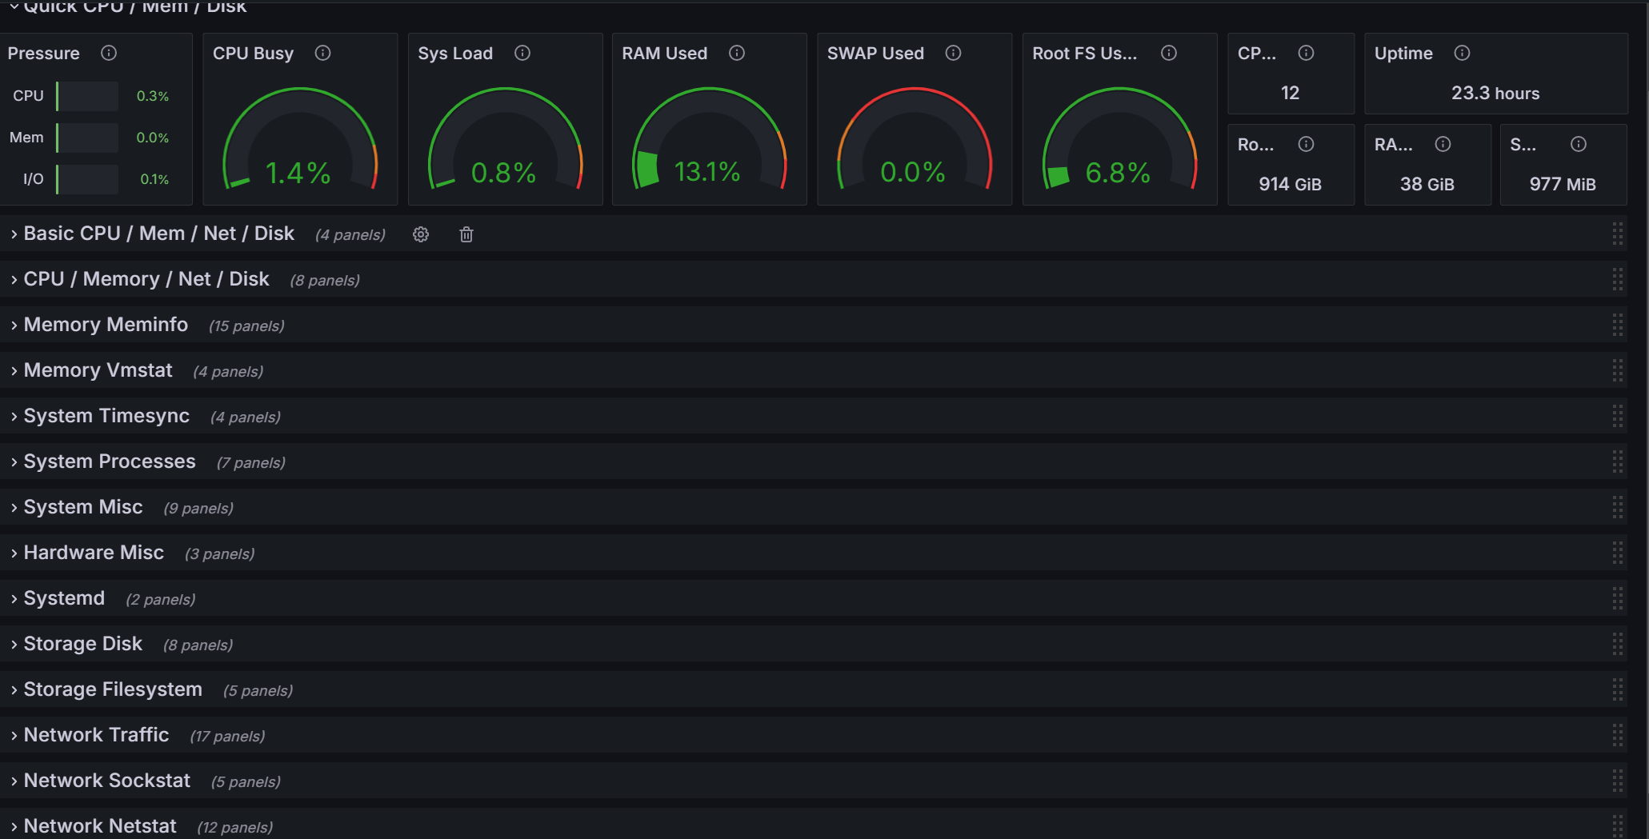The width and height of the screenshot is (1649, 839).
Task: Grab the drag handle on Network Sockstat row
Action: (1617, 781)
